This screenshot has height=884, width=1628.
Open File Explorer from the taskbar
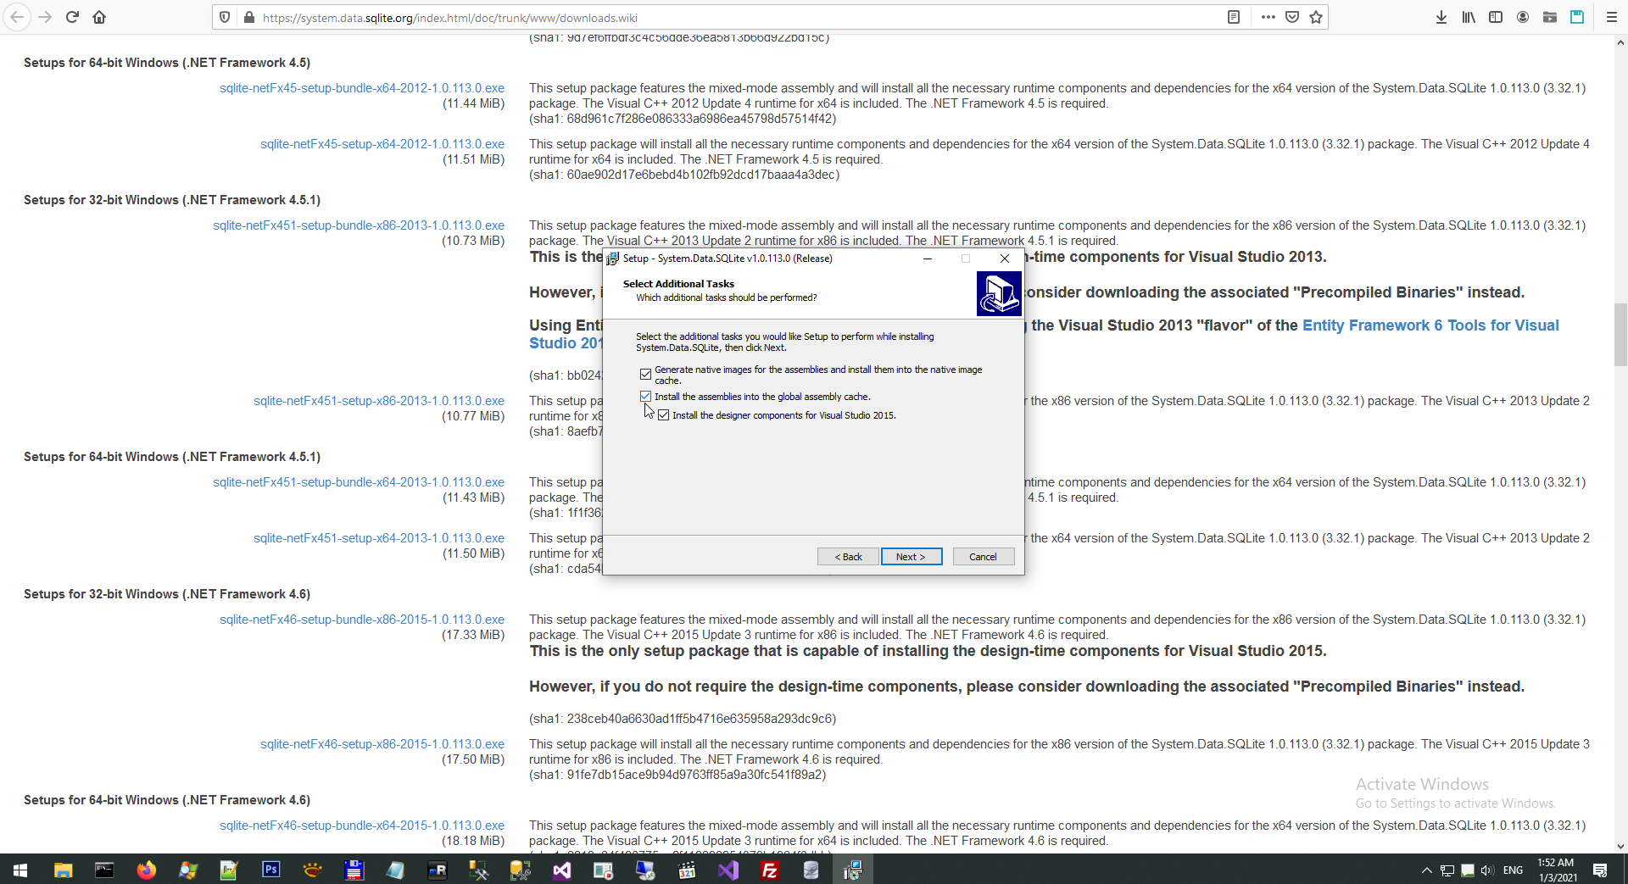coord(63,870)
